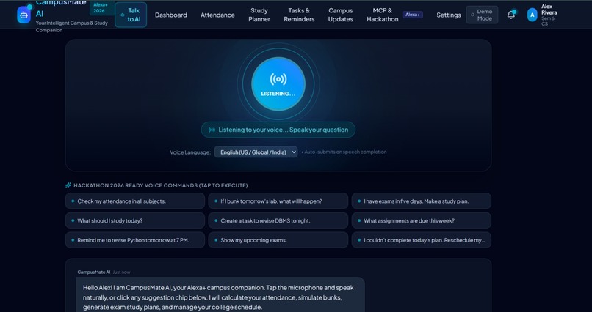
Task: Open the Dashboard tab
Action: coord(170,15)
